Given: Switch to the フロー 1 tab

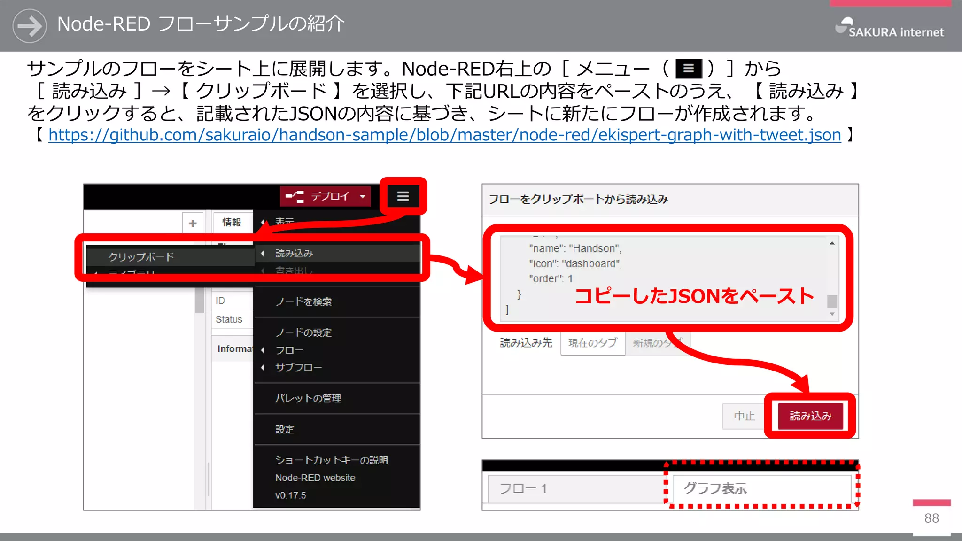Looking at the screenshot, I should [575, 488].
